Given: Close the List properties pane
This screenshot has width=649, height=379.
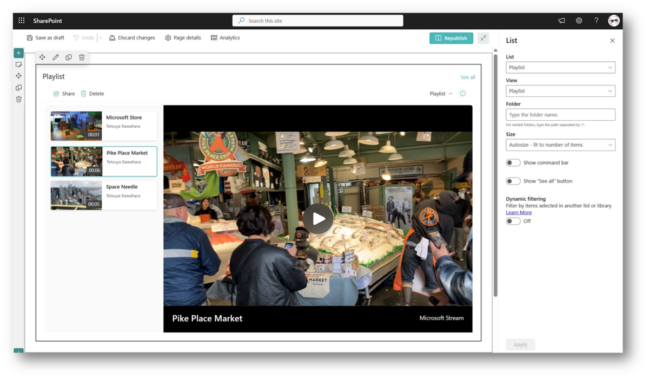Looking at the screenshot, I should pos(612,41).
